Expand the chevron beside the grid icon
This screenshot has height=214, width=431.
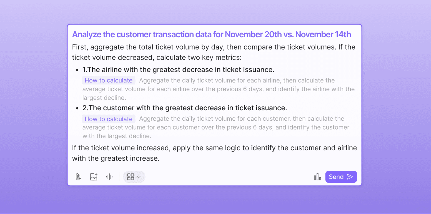coord(139,177)
